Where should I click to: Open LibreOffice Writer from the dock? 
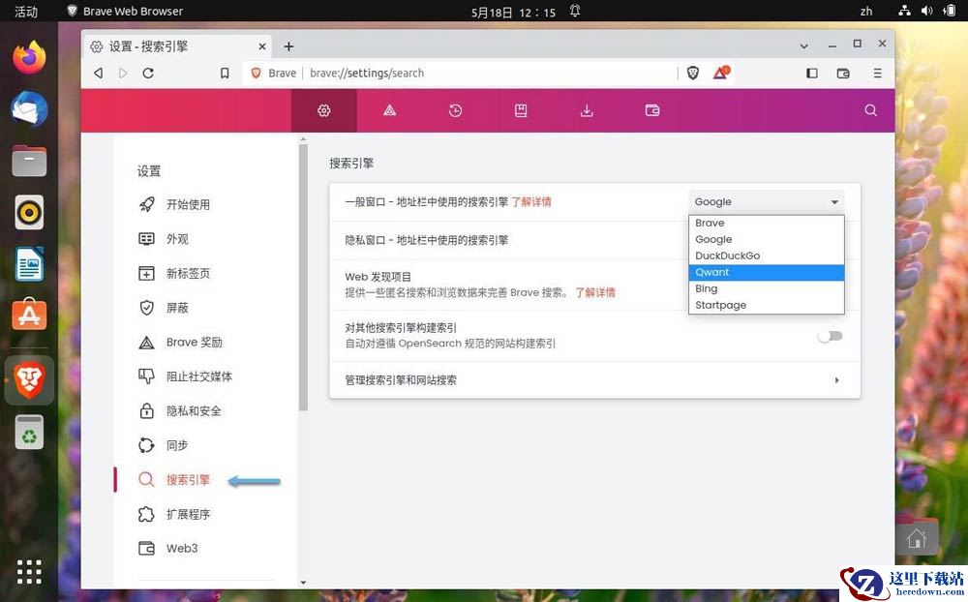pyautogui.click(x=29, y=264)
